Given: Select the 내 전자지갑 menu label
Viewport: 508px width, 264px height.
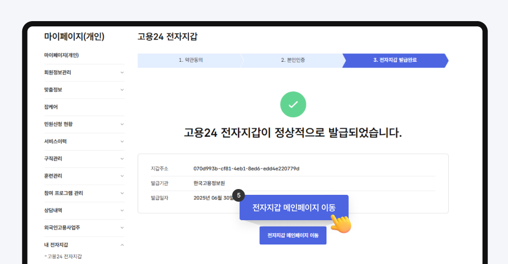Looking at the screenshot, I should [x=56, y=245].
